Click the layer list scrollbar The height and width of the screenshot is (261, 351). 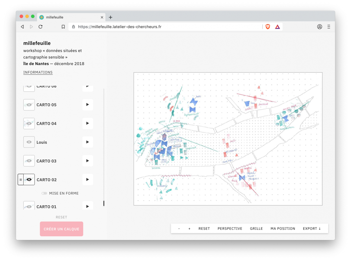(104, 203)
